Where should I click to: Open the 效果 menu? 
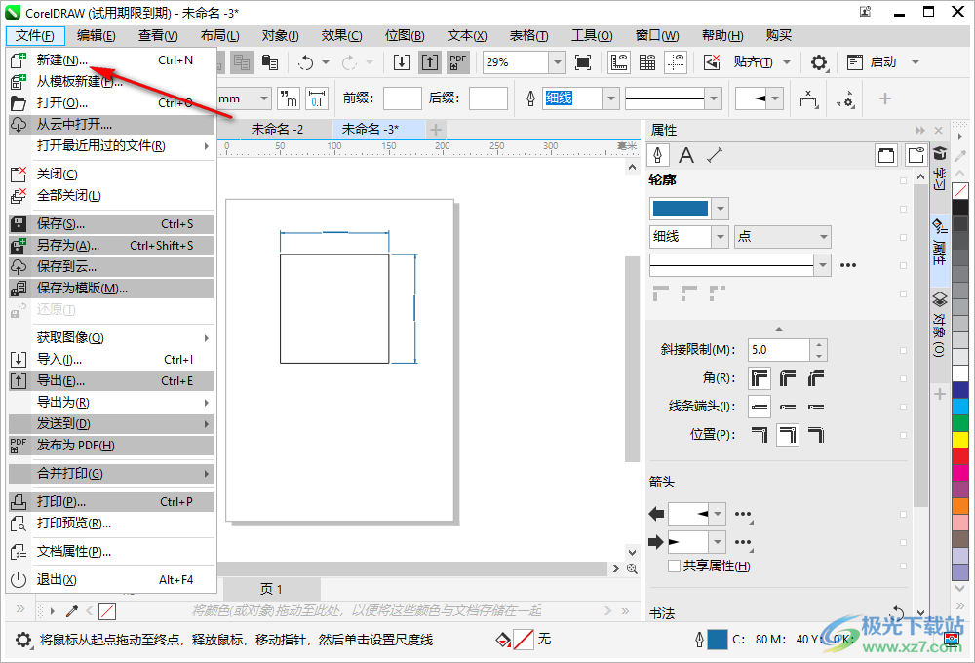[x=341, y=35]
